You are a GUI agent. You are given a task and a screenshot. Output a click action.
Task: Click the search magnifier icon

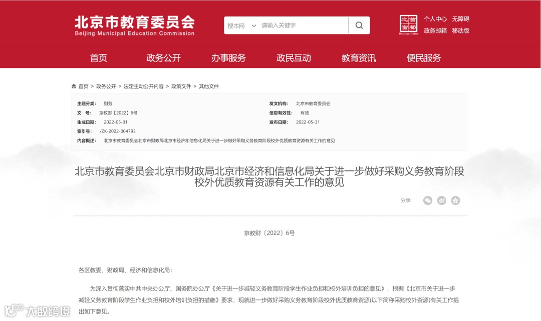point(359,25)
